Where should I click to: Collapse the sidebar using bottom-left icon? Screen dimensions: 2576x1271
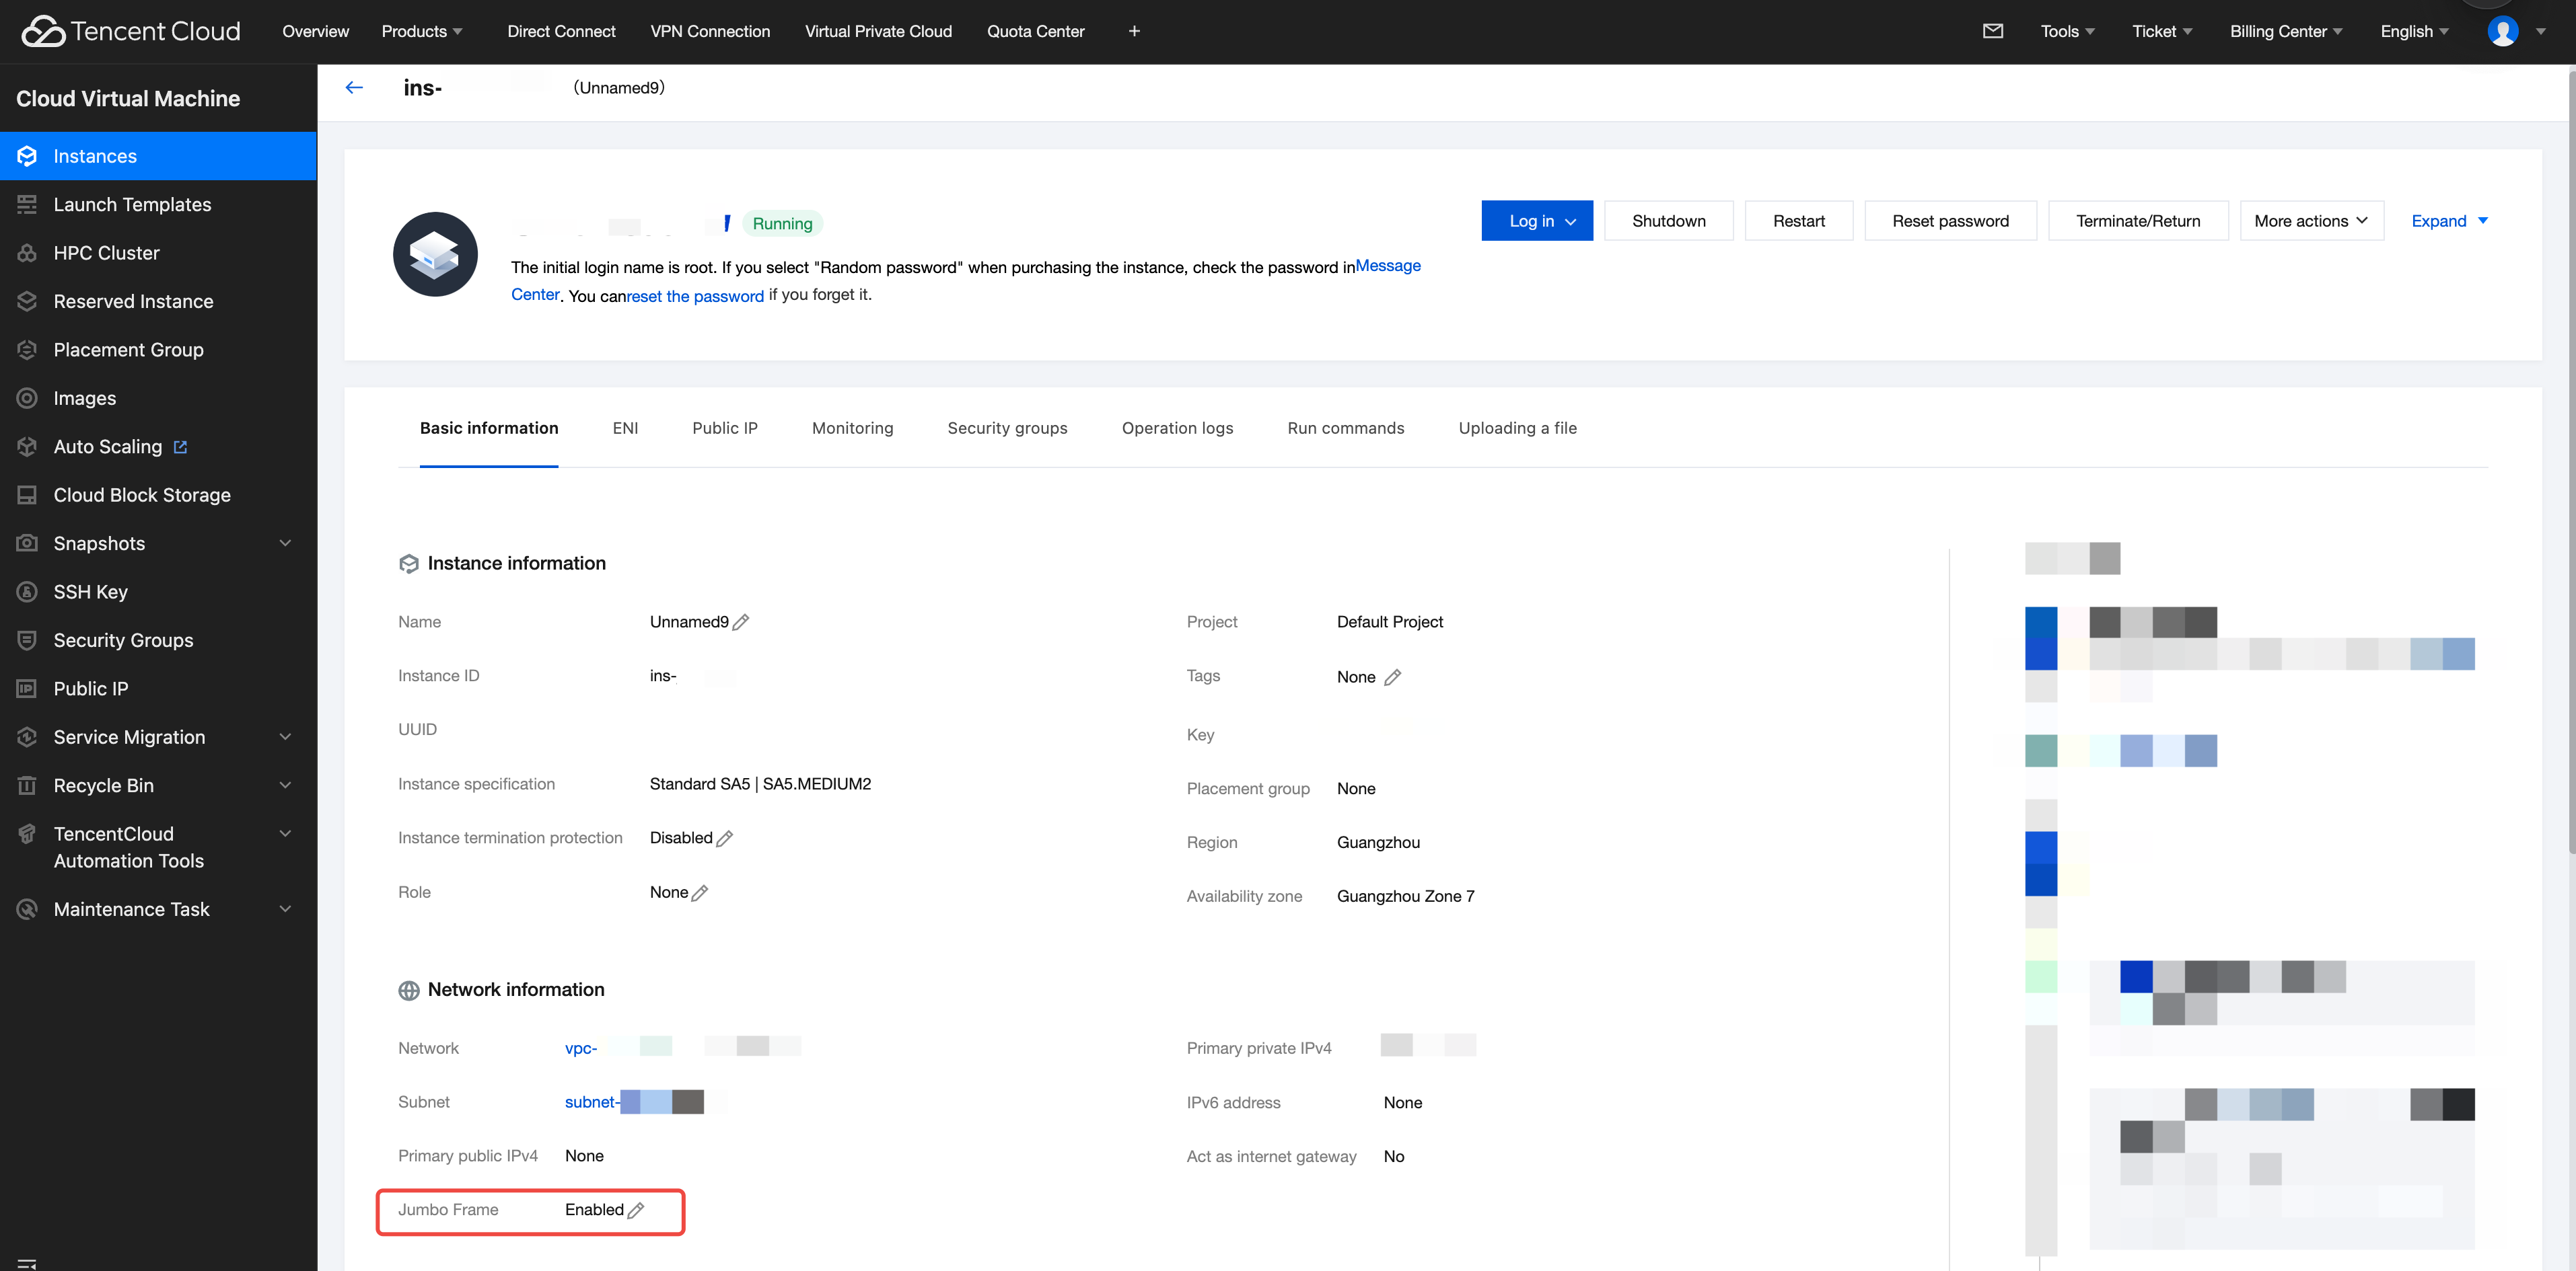pyautogui.click(x=27, y=1263)
